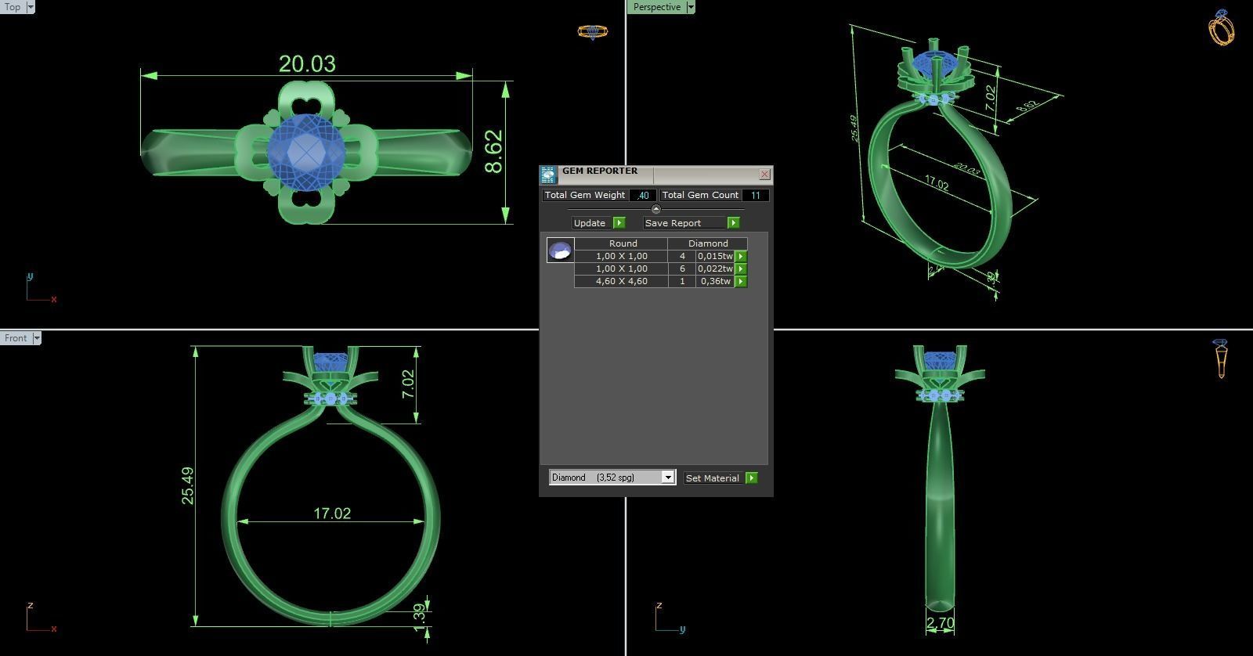Click the 0,015tw weight cell
Screen dimensions: 1253x656
click(716, 256)
